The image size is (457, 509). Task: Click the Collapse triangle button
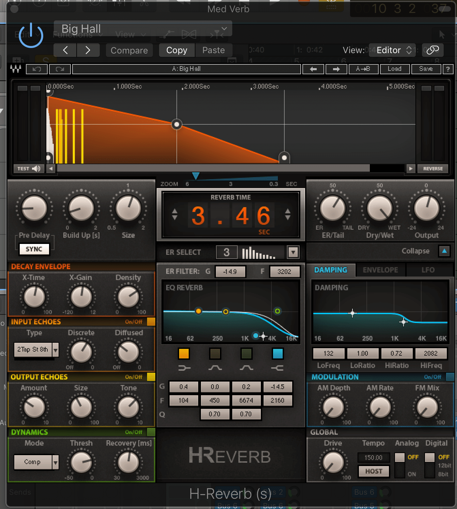pyautogui.click(x=444, y=251)
